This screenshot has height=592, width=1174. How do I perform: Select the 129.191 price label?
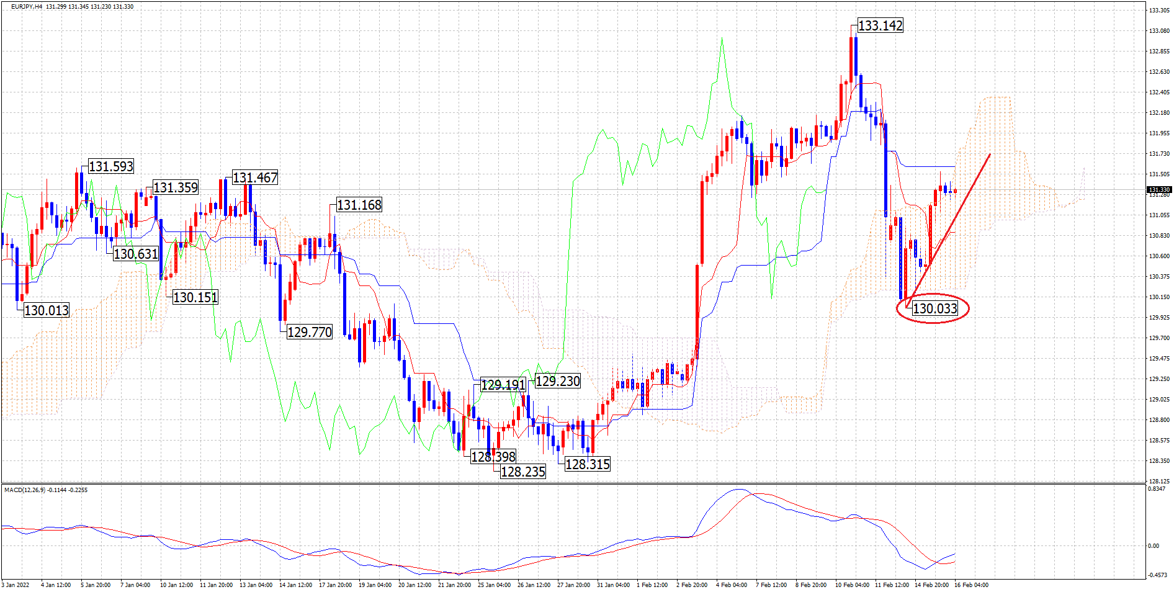[503, 385]
